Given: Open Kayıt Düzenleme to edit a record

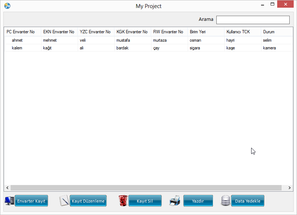Looking at the screenshot, I should point(88,201).
